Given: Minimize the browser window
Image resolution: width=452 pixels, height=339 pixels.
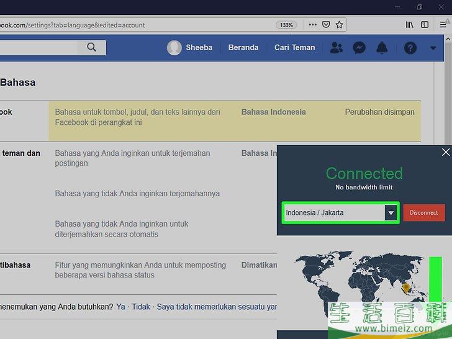Looking at the screenshot, I should click(x=398, y=7).
